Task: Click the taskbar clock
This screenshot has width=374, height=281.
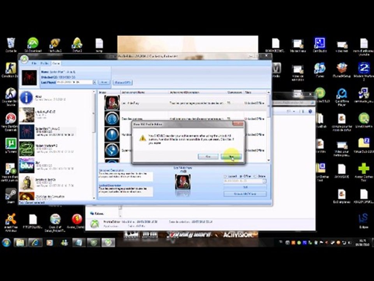Action: (362, 243)
